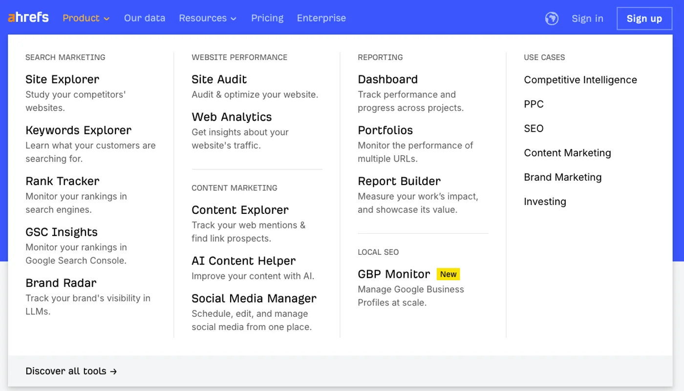Open Keywords Explorer tool

pyautogui.click(x=78, y=130)
